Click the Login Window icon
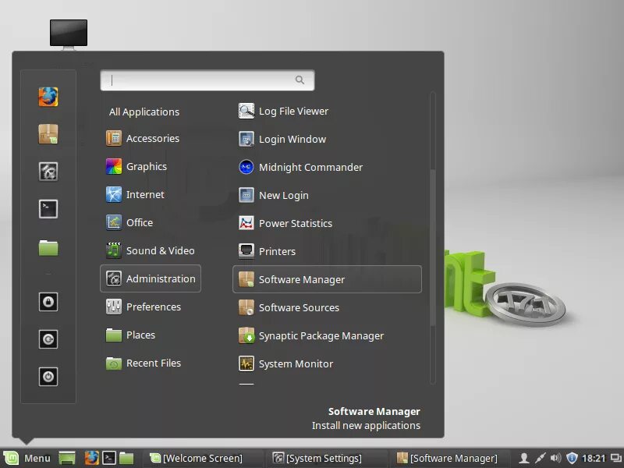624x468 pixels. tap(246, 139)
